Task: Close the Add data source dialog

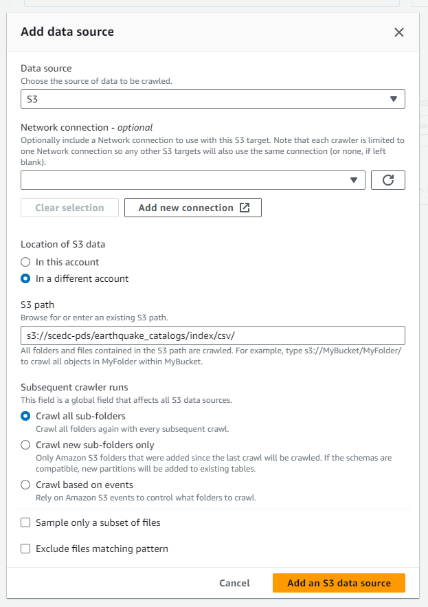Action: click(x=398, y=32)
